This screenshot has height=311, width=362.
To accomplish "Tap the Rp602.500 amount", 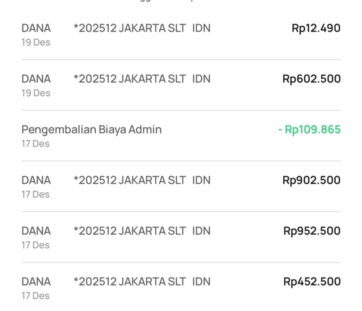I will pos(311,79).
